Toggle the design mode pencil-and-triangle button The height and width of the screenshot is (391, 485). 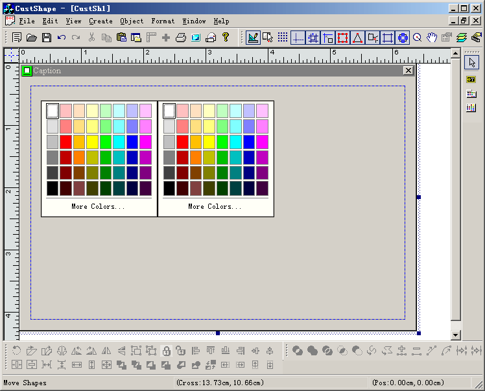click(253, 38)
